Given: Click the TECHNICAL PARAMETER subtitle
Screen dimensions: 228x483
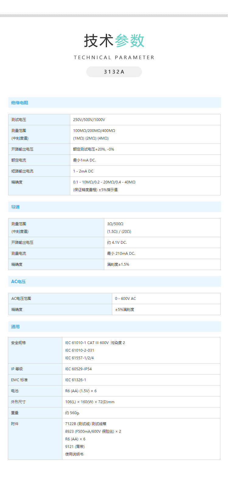Looking at the screenshot, I should (114, 57).
